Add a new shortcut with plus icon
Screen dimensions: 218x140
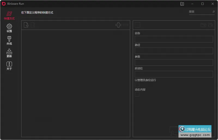pos(118,25)
